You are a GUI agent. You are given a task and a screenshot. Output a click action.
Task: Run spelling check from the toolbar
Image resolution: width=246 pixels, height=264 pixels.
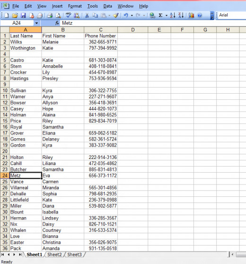click(68, 15)
